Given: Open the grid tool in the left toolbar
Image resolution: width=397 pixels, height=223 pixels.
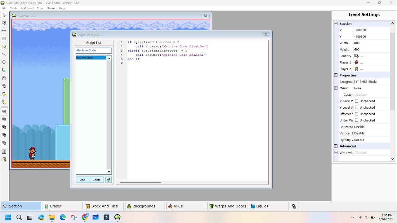Looking at the screenshot, I should pos(4,152).
